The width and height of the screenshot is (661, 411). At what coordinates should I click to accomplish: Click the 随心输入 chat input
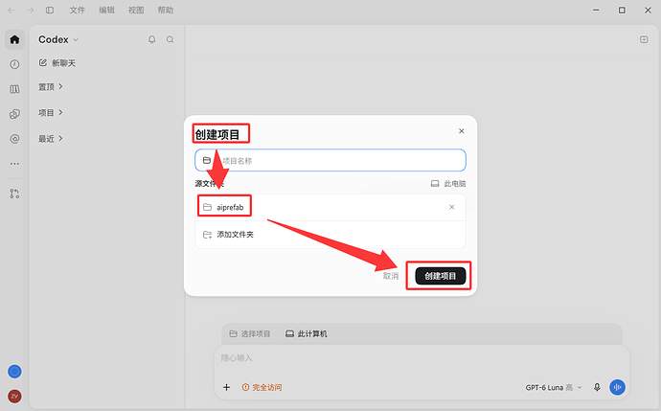click(x=422, y=358)
